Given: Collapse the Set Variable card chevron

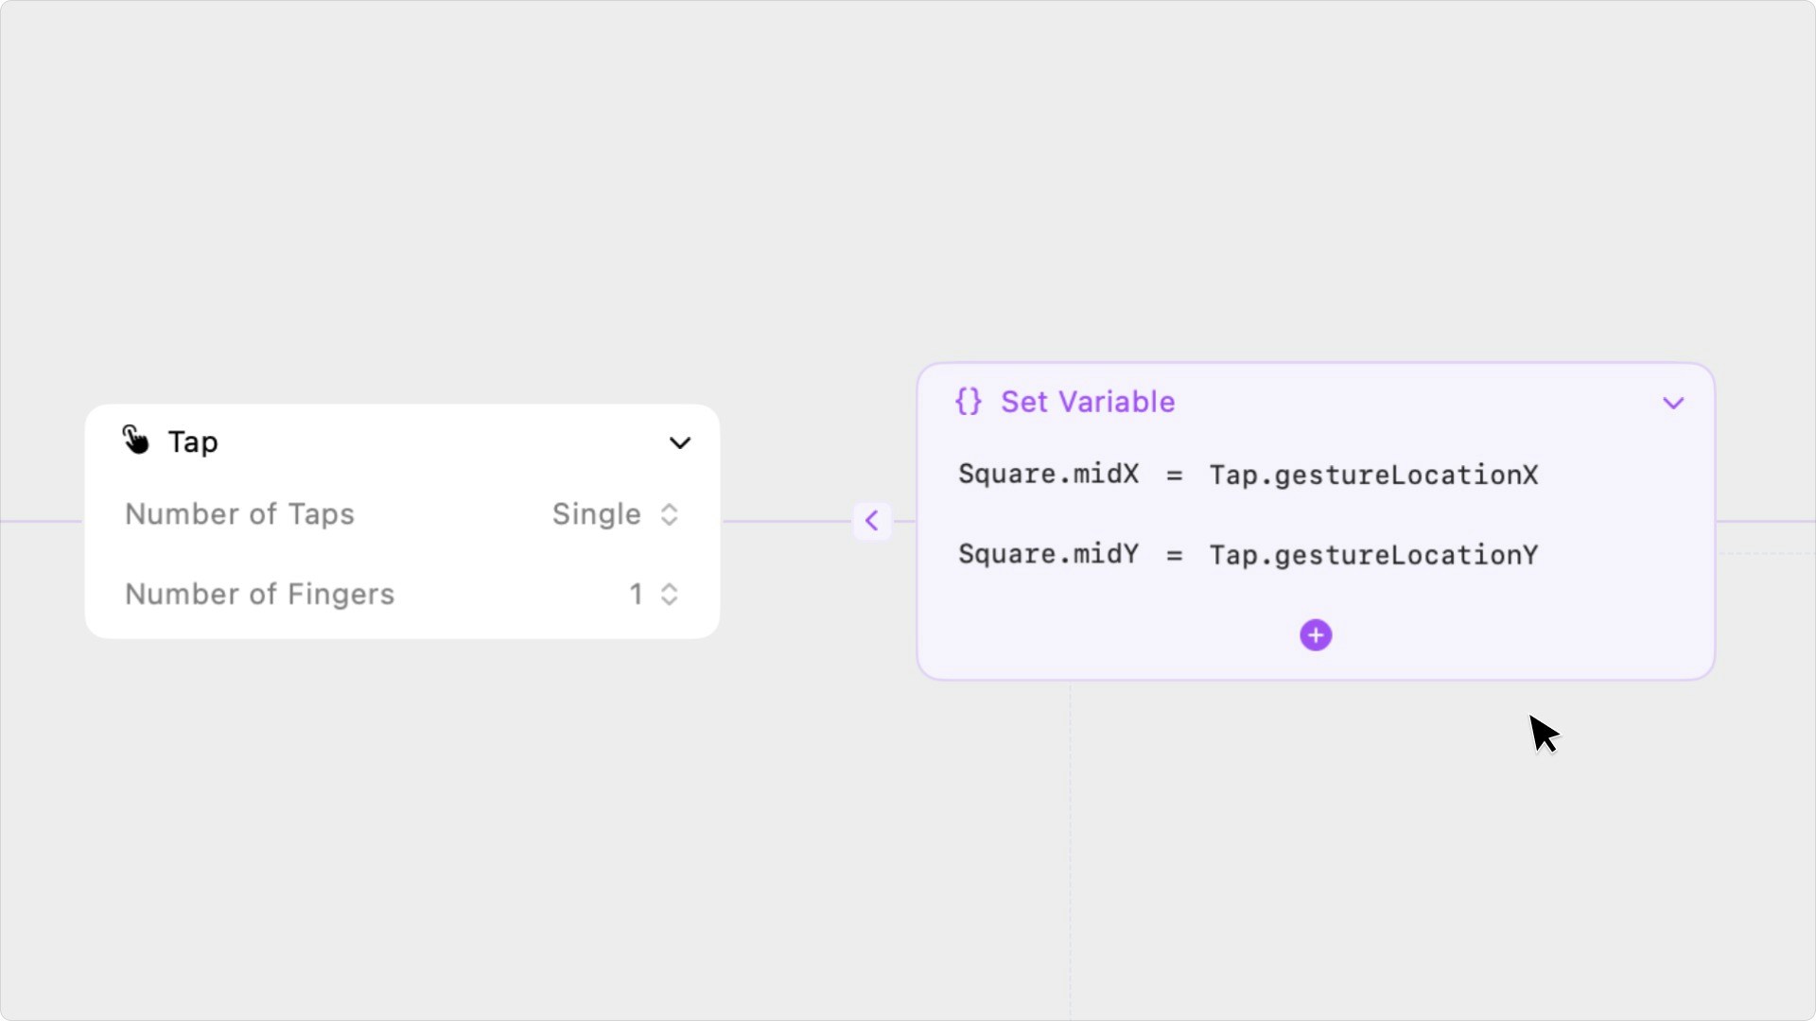Looking at the screenshot, I should [1673, 404].
